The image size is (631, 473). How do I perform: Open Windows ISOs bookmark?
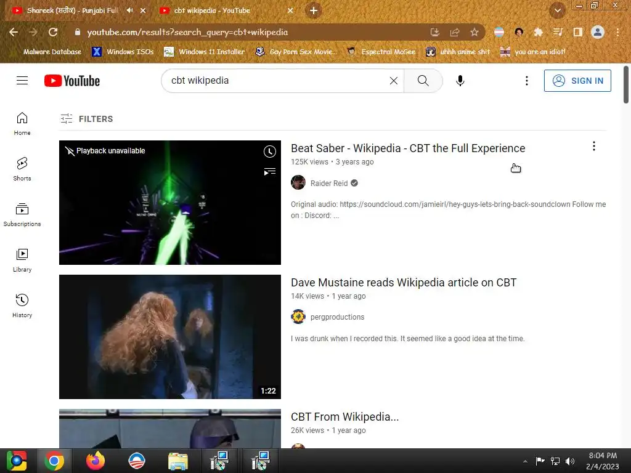[x=123, y=52]
